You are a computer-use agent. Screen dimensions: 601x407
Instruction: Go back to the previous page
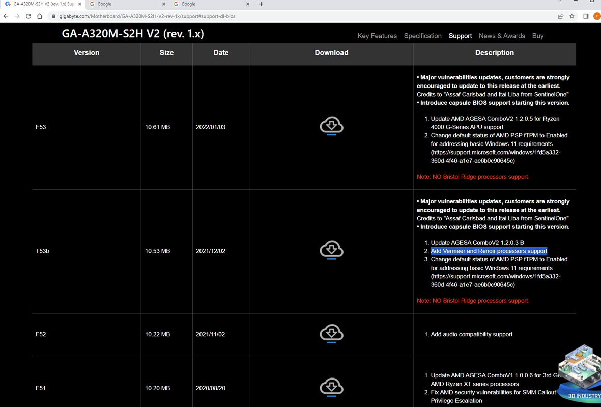(6, 16)
